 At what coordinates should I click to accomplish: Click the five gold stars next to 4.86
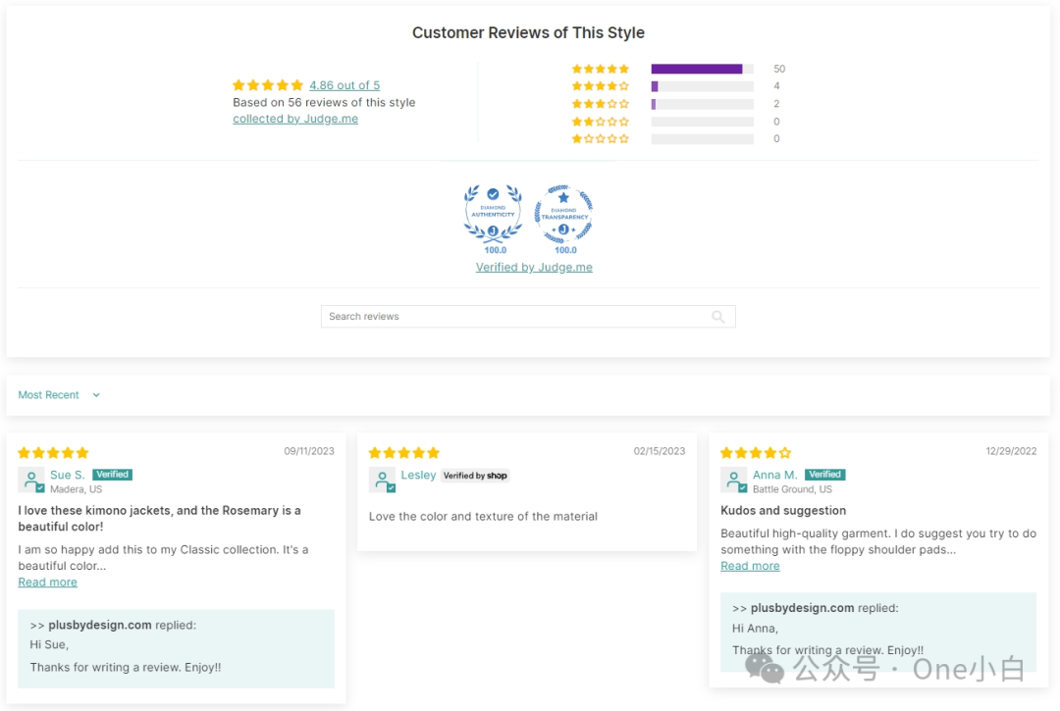click(x=267, y=85)
